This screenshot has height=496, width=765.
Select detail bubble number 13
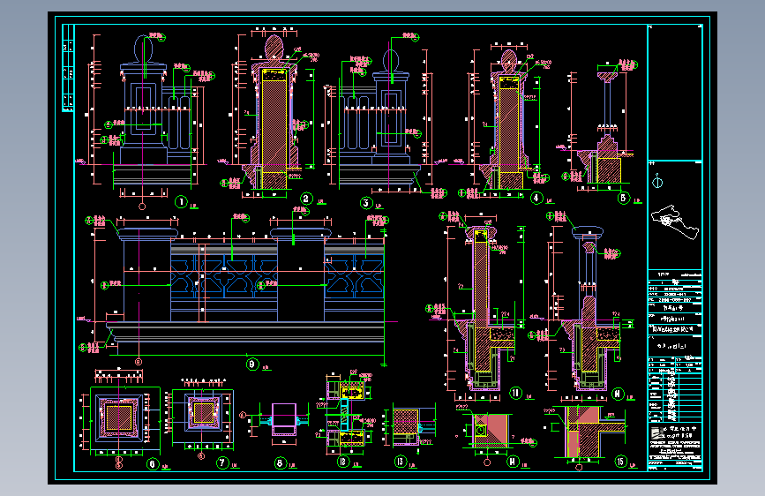point(400,462)
